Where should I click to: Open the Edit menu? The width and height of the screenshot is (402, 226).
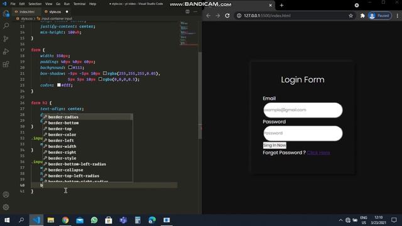22,4
